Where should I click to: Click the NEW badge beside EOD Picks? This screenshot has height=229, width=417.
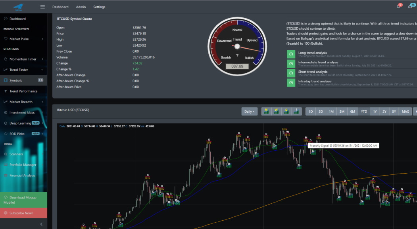36,134
